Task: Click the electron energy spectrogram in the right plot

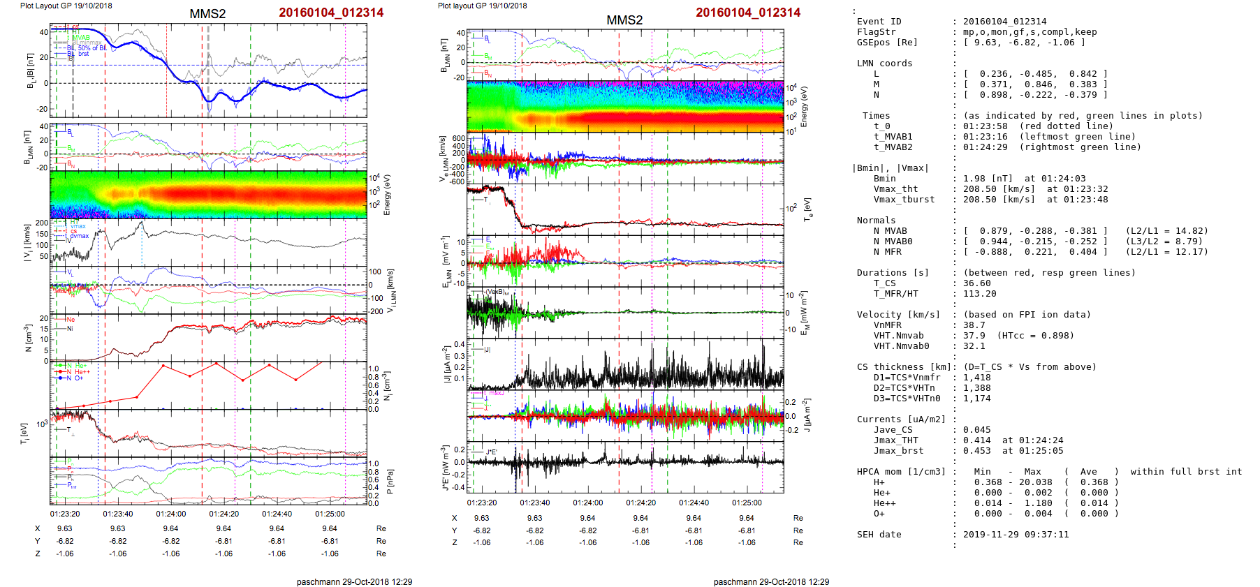Action: tap(625, 106)
